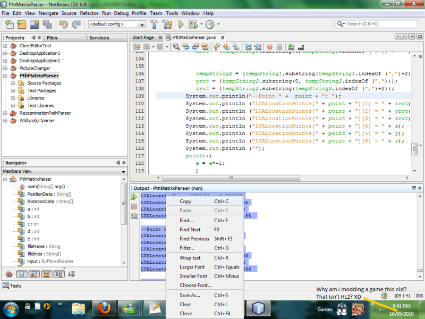Viewport: 425px width, 319px height.
Task: Open default config dropdown
Action: (142, 24)
